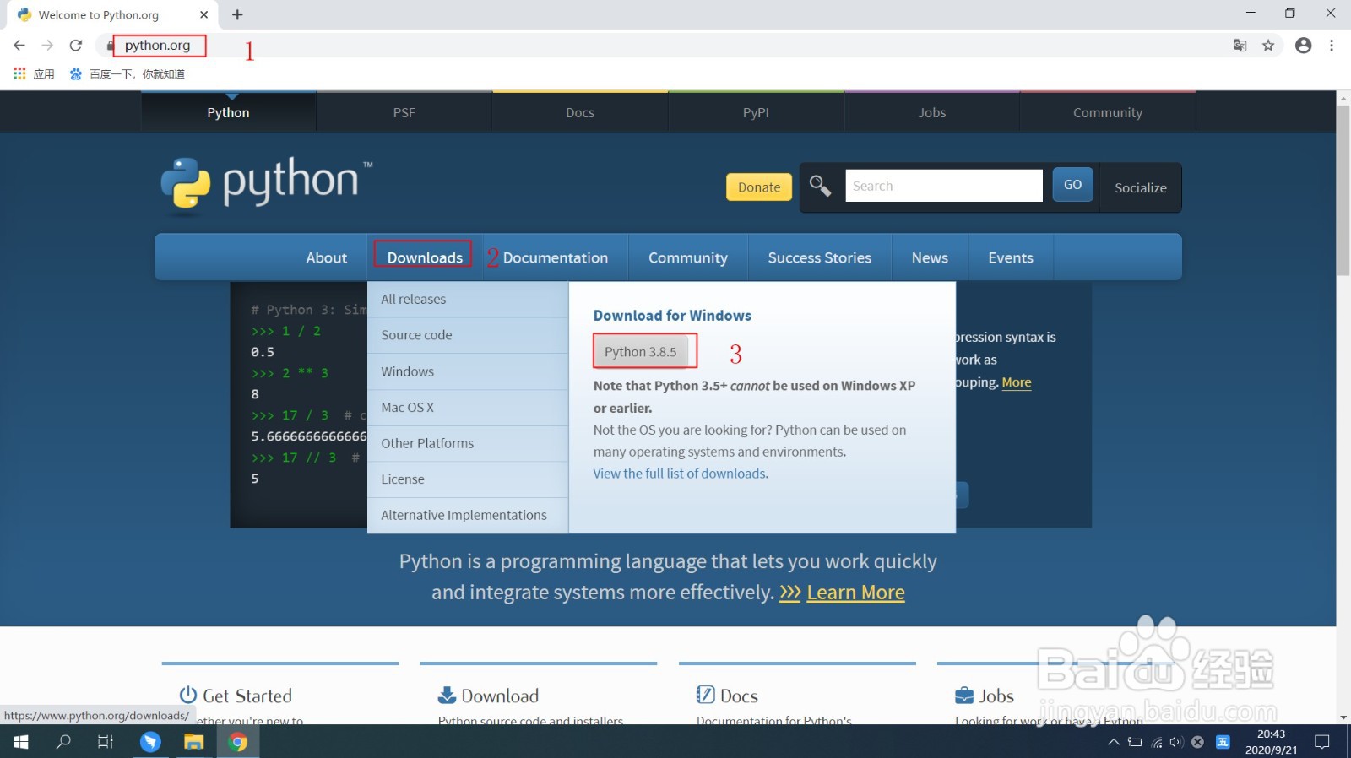Screen dimensions: 1351x758
Task: Open Windows Start menu
Action: point(21,742)
